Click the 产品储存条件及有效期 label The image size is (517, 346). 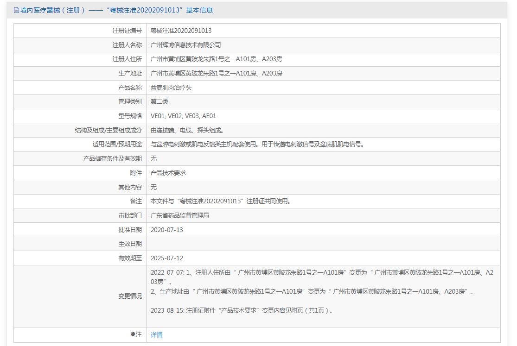(112, 158)
